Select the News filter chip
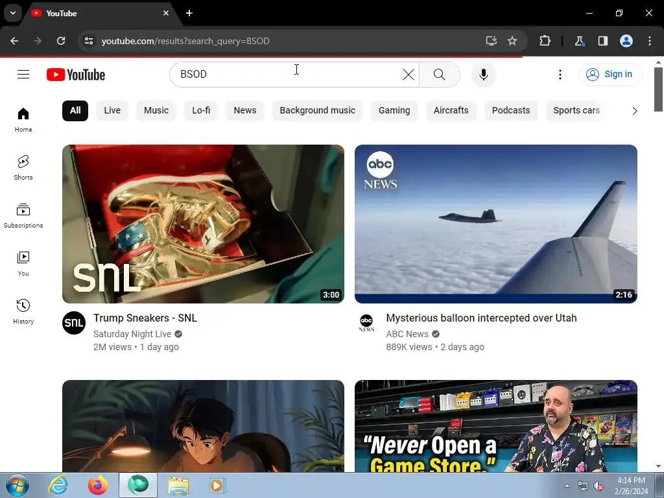 [245, 111]
